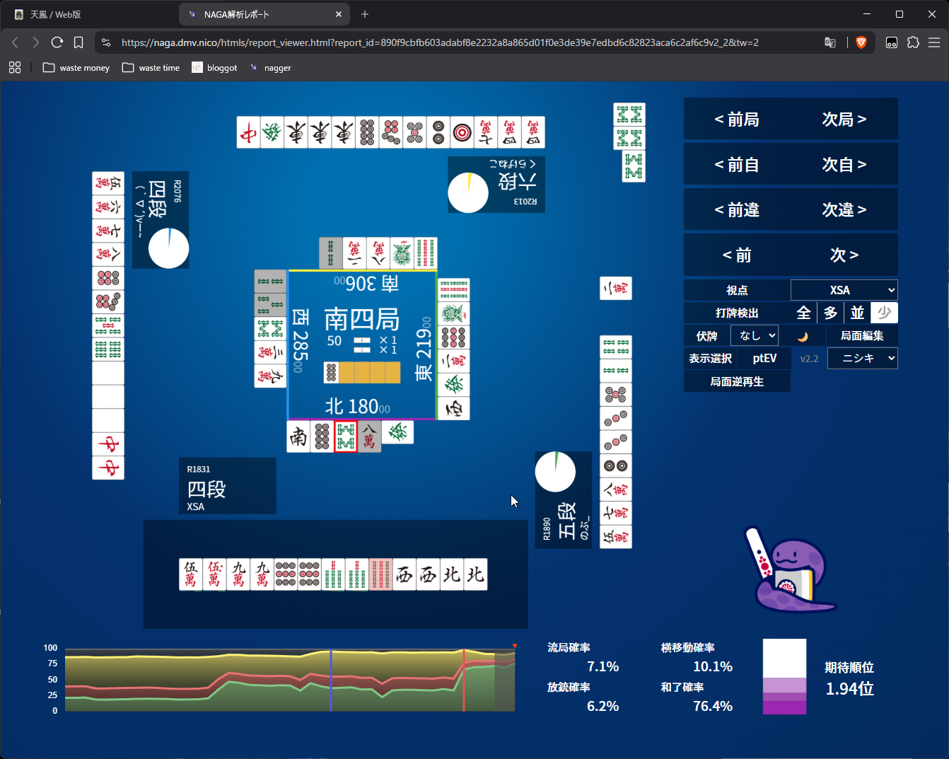Set 打牌検出 to 並

click(x=858, y=313)
